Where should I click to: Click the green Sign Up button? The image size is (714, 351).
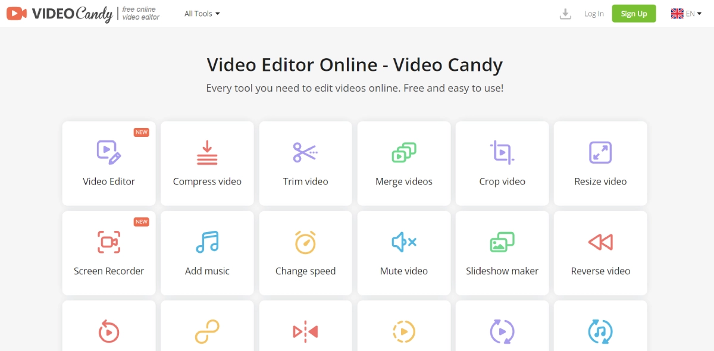(634, 14)
